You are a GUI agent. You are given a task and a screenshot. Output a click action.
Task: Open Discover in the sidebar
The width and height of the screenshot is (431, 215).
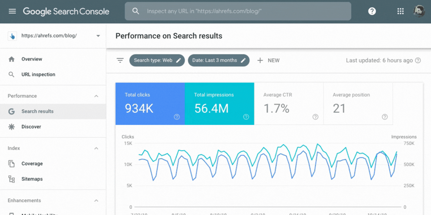53,127
